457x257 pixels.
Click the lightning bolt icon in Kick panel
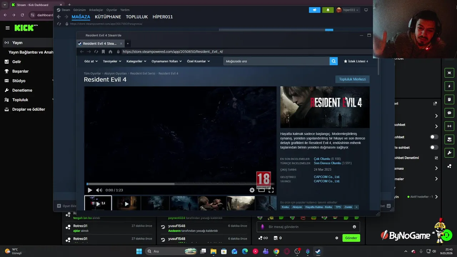[449, 86]
